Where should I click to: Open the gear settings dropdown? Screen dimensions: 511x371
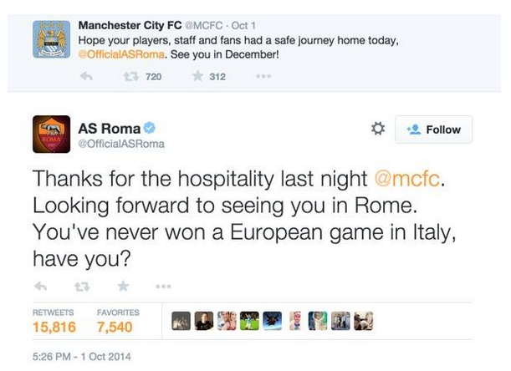pyautogui.click(x=377, y=130)
